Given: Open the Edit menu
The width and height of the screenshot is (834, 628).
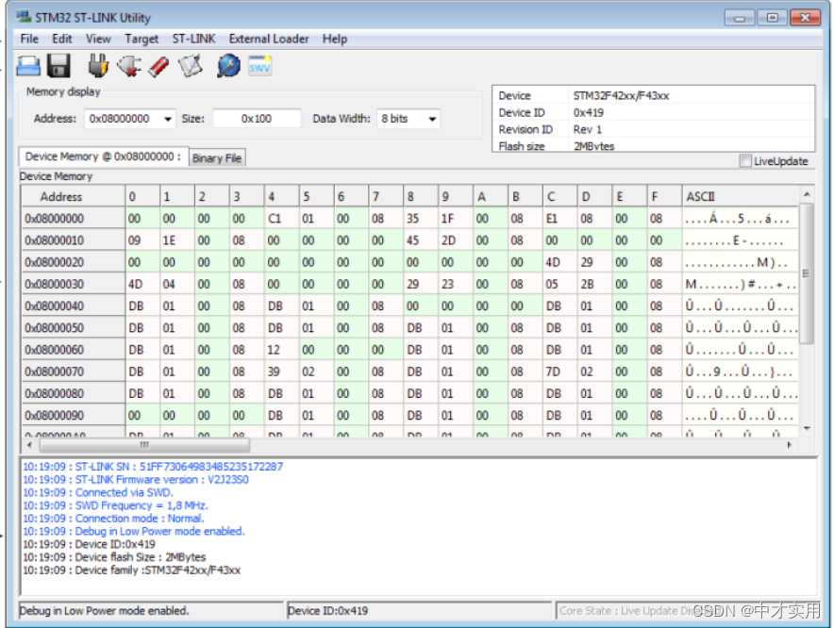Looking at the screenshot, I should tap(61, 39).
